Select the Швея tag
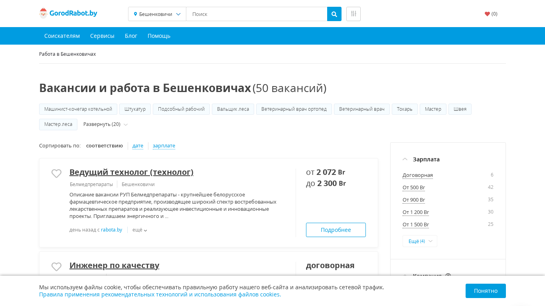This screenshot has width=545, height=306. click(460, 109)
